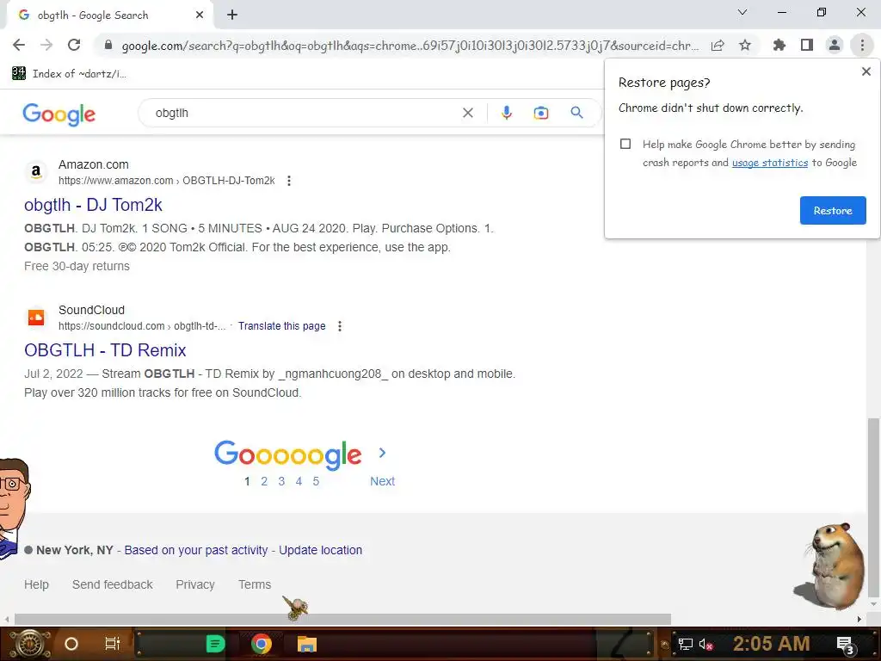Image resolution: width=881 pixels, height=661 pixels.
Task: Open the notification center icon
Action: pos(845,645)
